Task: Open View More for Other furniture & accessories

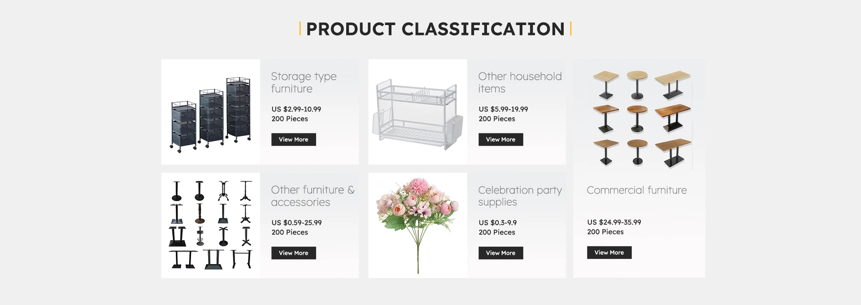Action: [293, 253]
